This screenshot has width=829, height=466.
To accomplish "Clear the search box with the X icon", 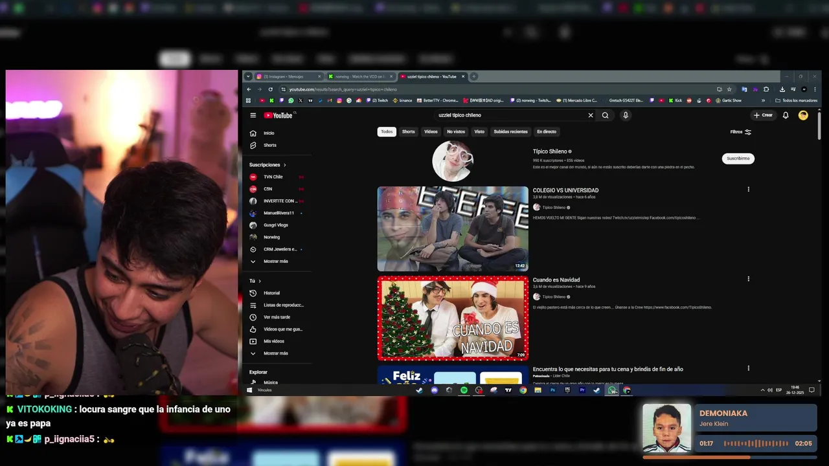I will click(x=591, y=115).
